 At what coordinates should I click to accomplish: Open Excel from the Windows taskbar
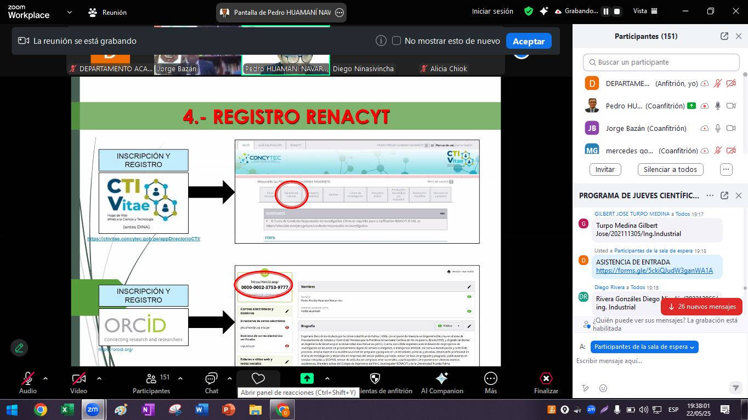coord(67,410)
